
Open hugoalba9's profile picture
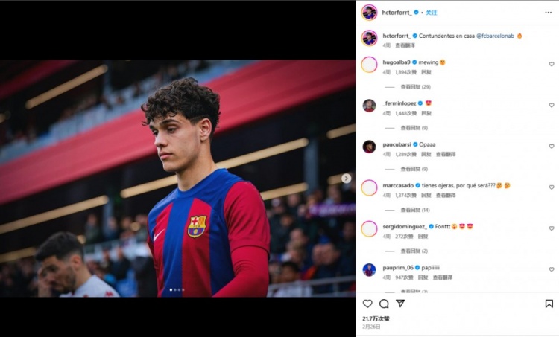369,65
